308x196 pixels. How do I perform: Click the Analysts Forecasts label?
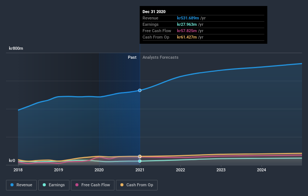coord(161,57)
